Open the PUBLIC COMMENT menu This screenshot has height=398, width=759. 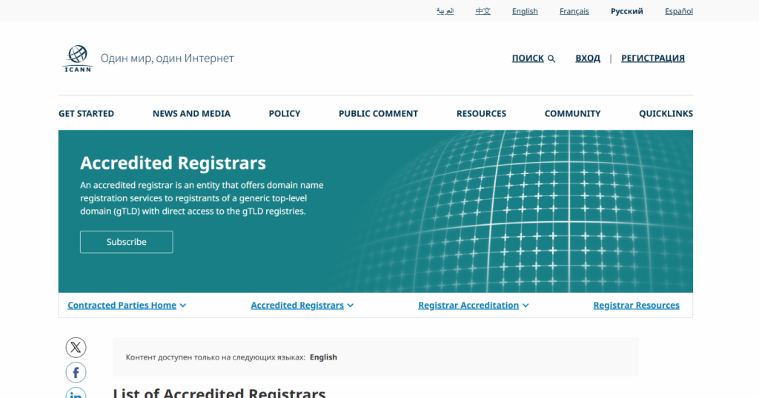pyautogui.click(x=378, y=113)
